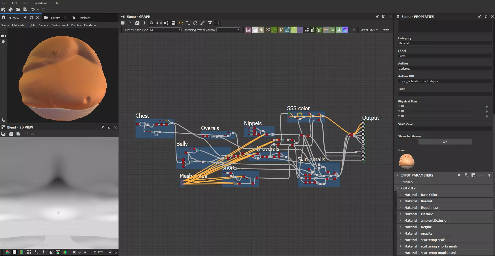The width and height of the screenshot is (495, 256).
Task: Toggle the transparency checkerboard in 2D view
Action: click(14, 252)
